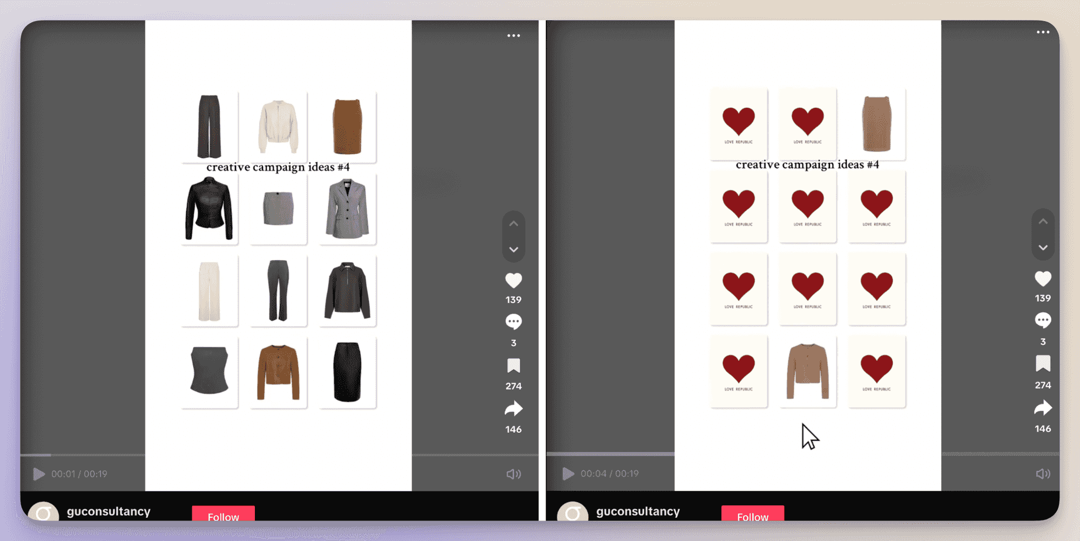Screen dimensions: 1080x541
Task: Open guconsultancy avatar in right player
Action: (x=572, y=512)
